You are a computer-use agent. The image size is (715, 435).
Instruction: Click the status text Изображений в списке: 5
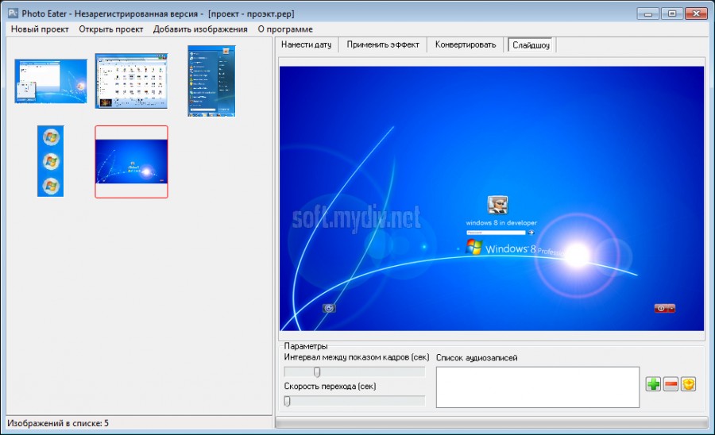58,423
